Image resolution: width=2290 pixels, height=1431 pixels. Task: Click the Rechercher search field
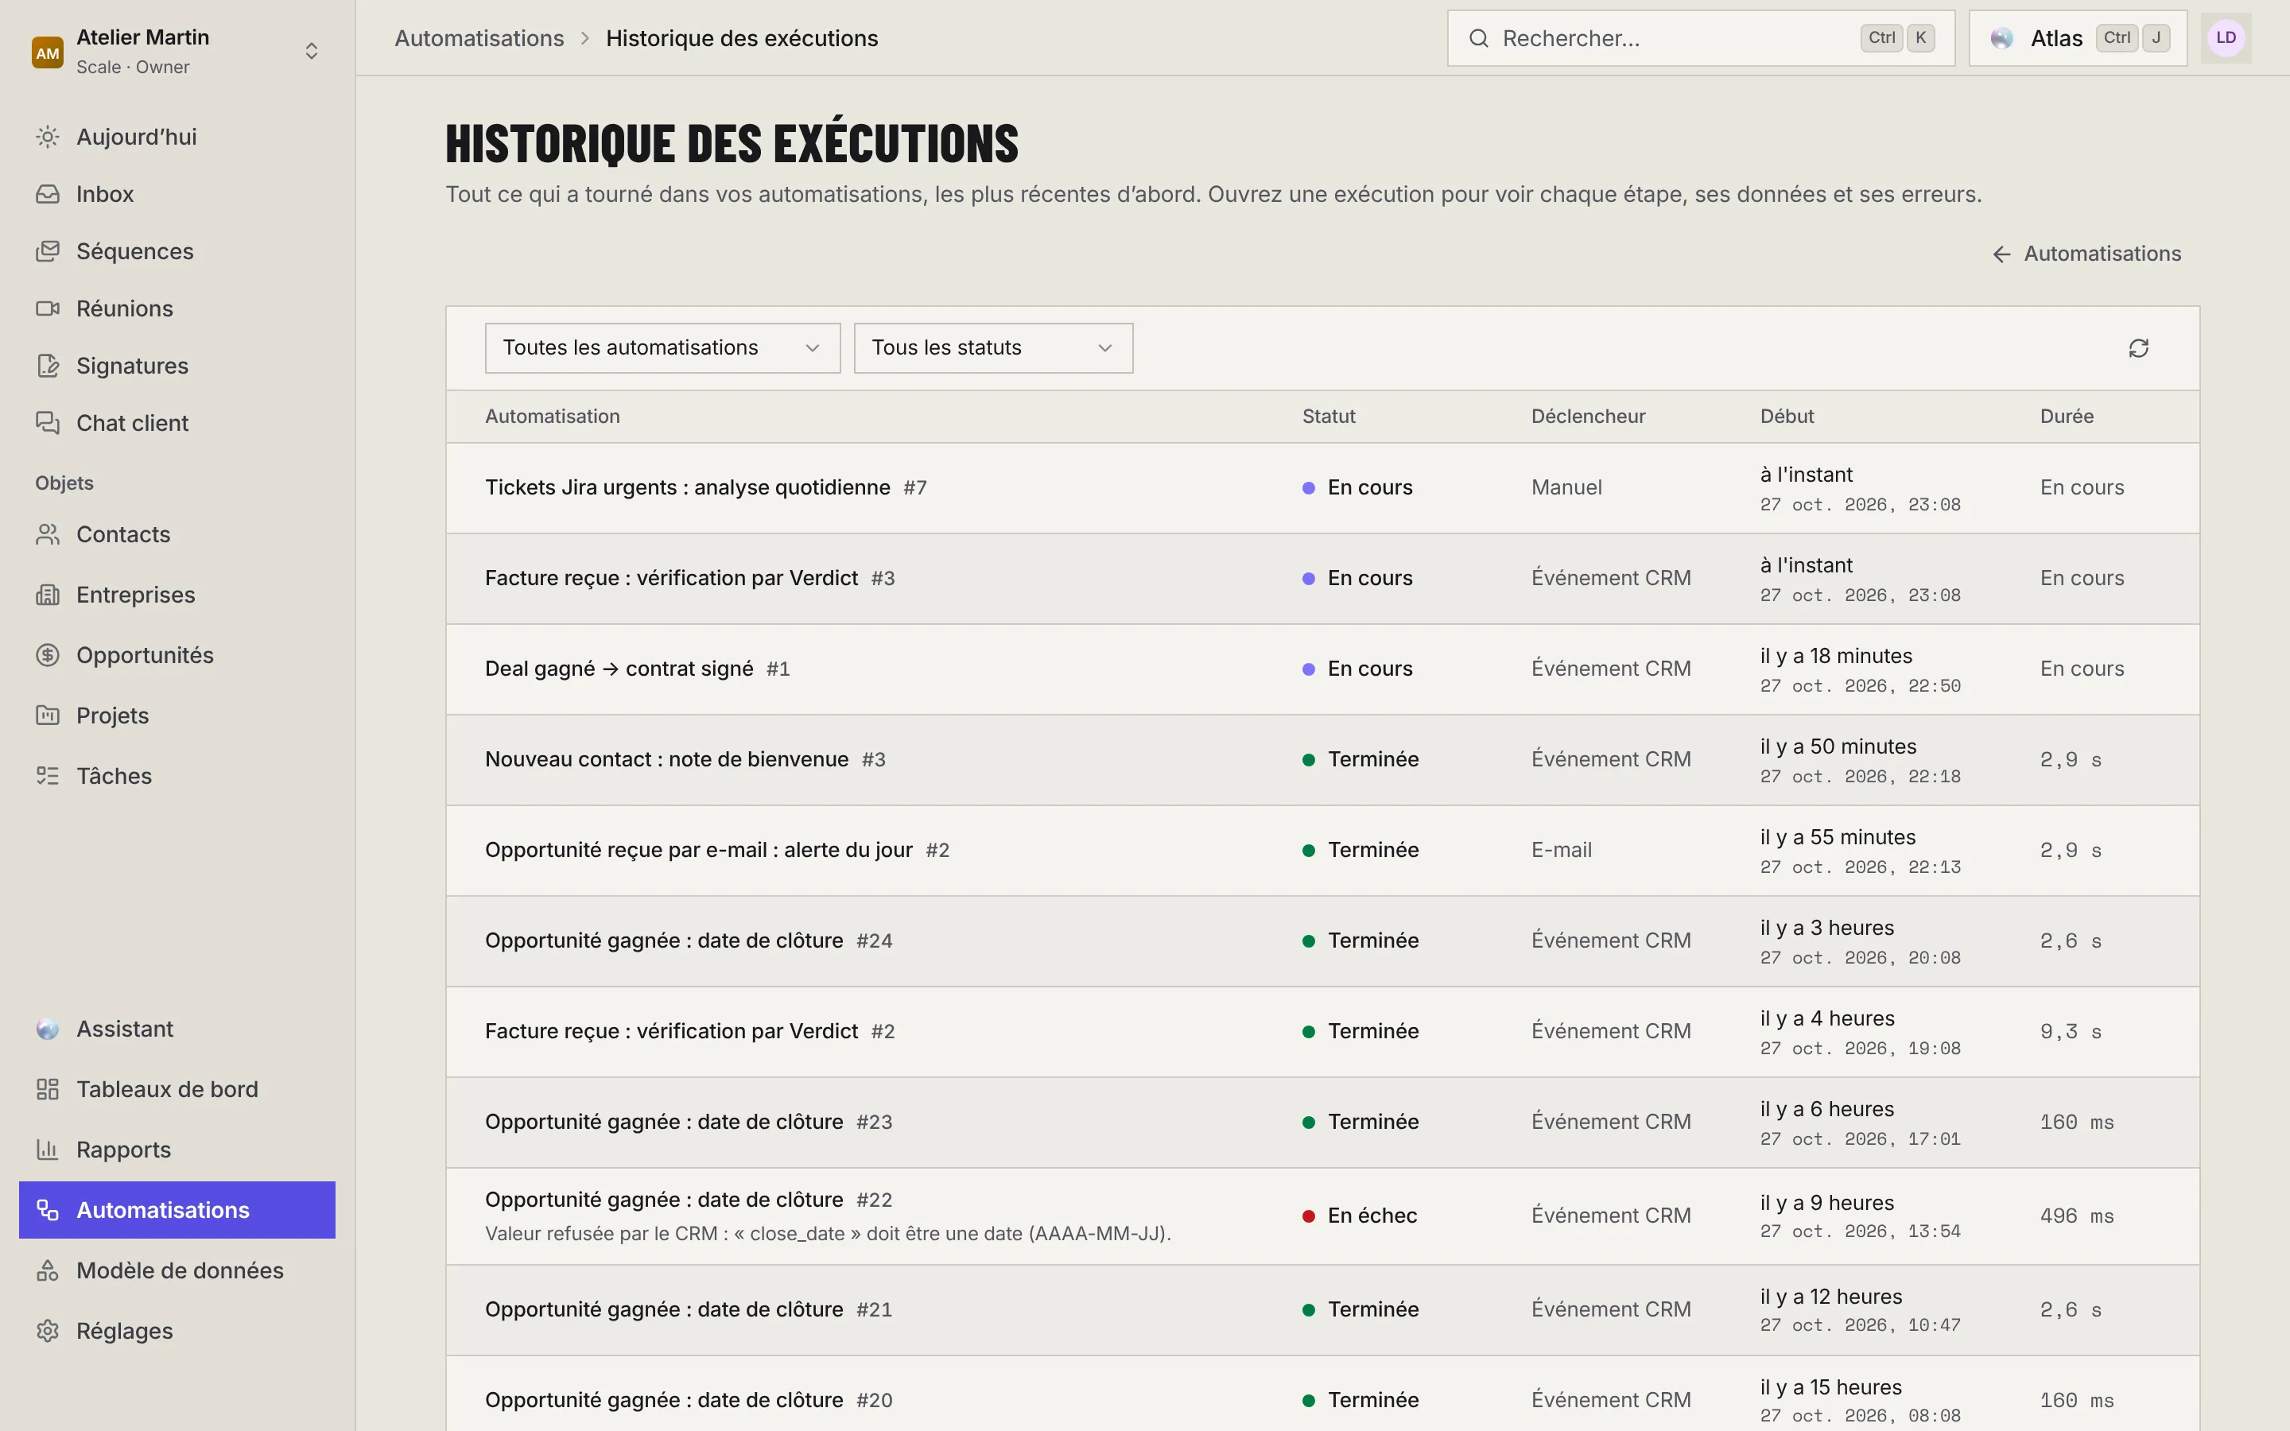click(1701, 39)
